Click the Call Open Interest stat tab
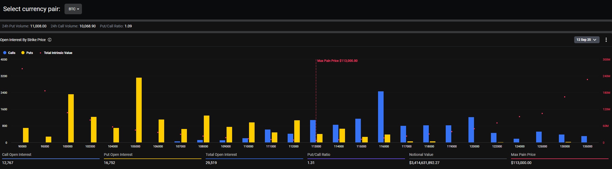Viewport: 612px width, 169px height. click(17, 155)
